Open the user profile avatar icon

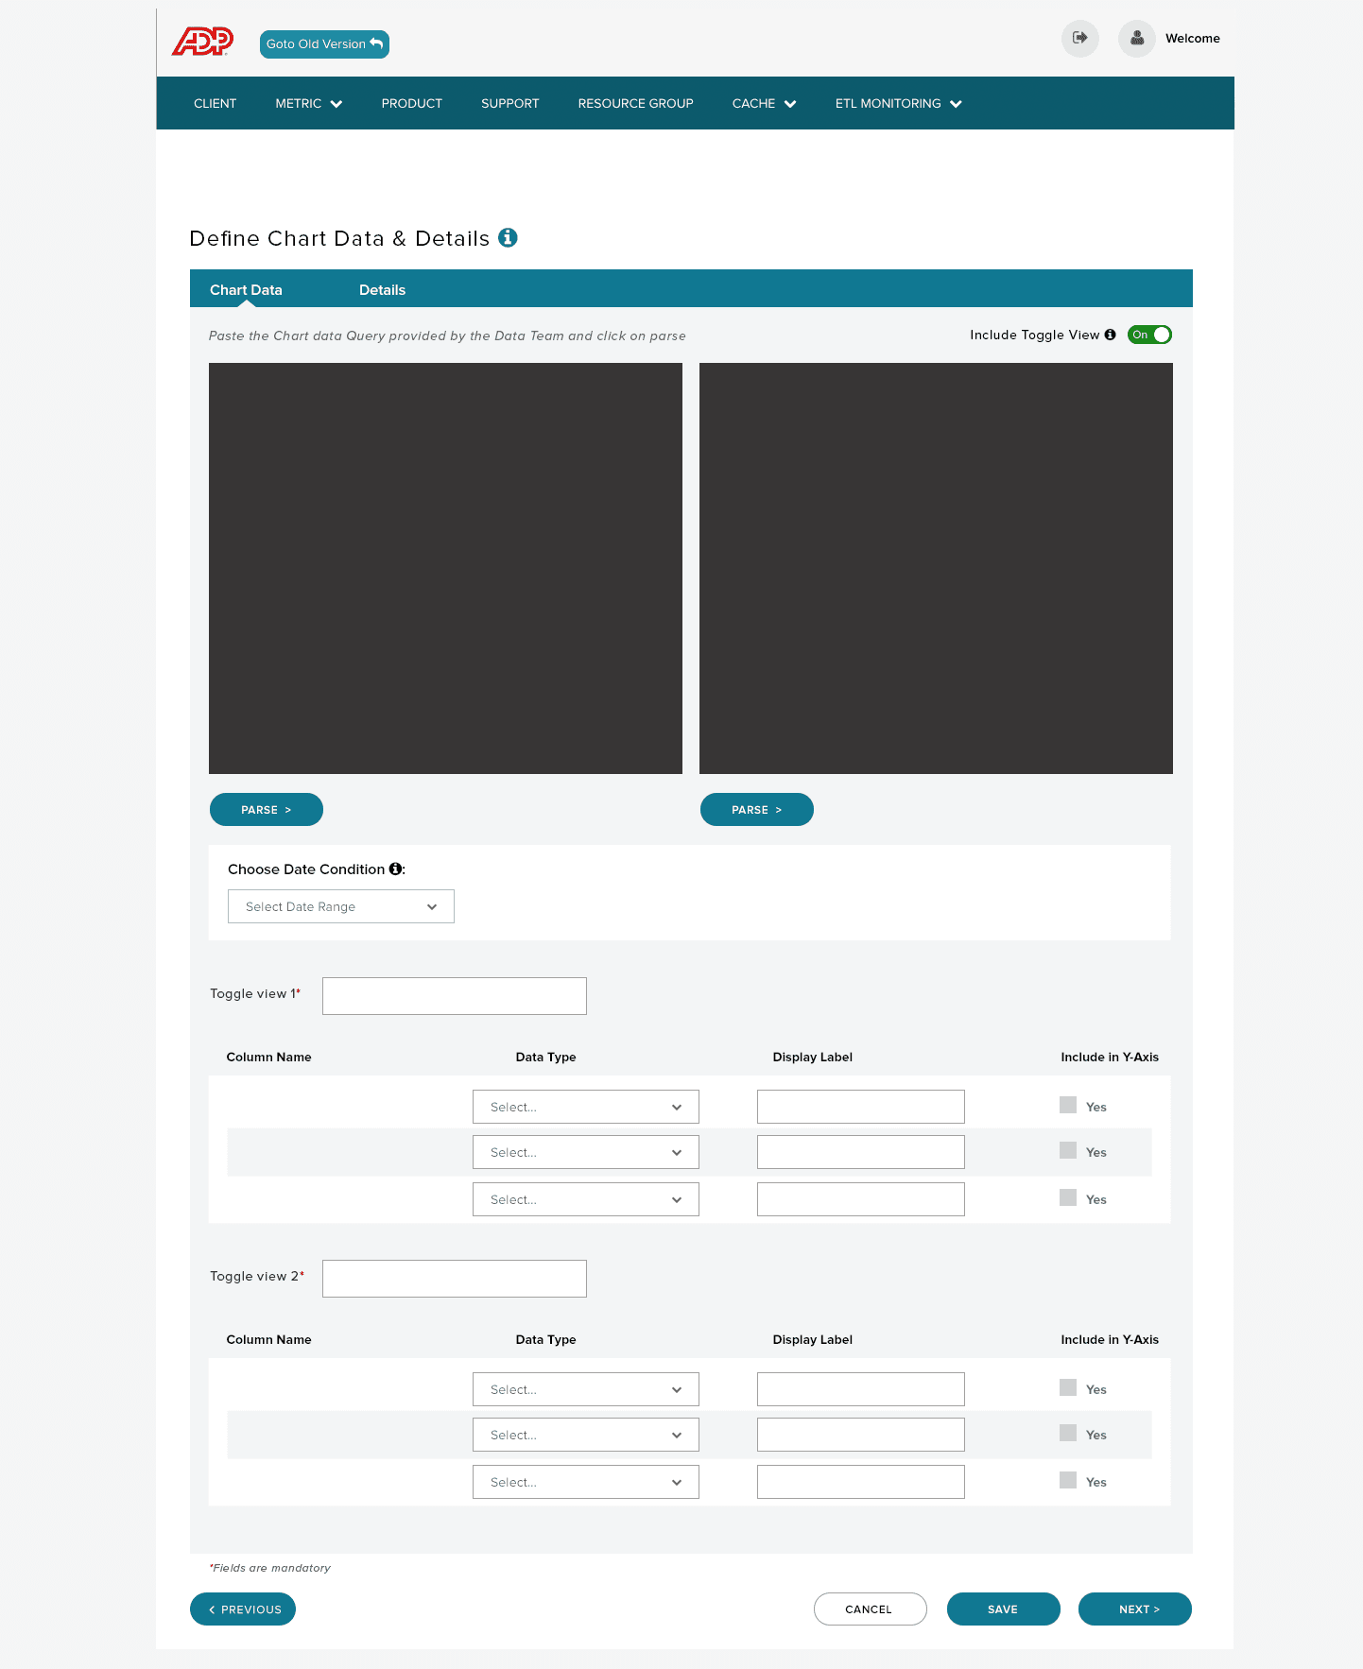point(1137,39)
